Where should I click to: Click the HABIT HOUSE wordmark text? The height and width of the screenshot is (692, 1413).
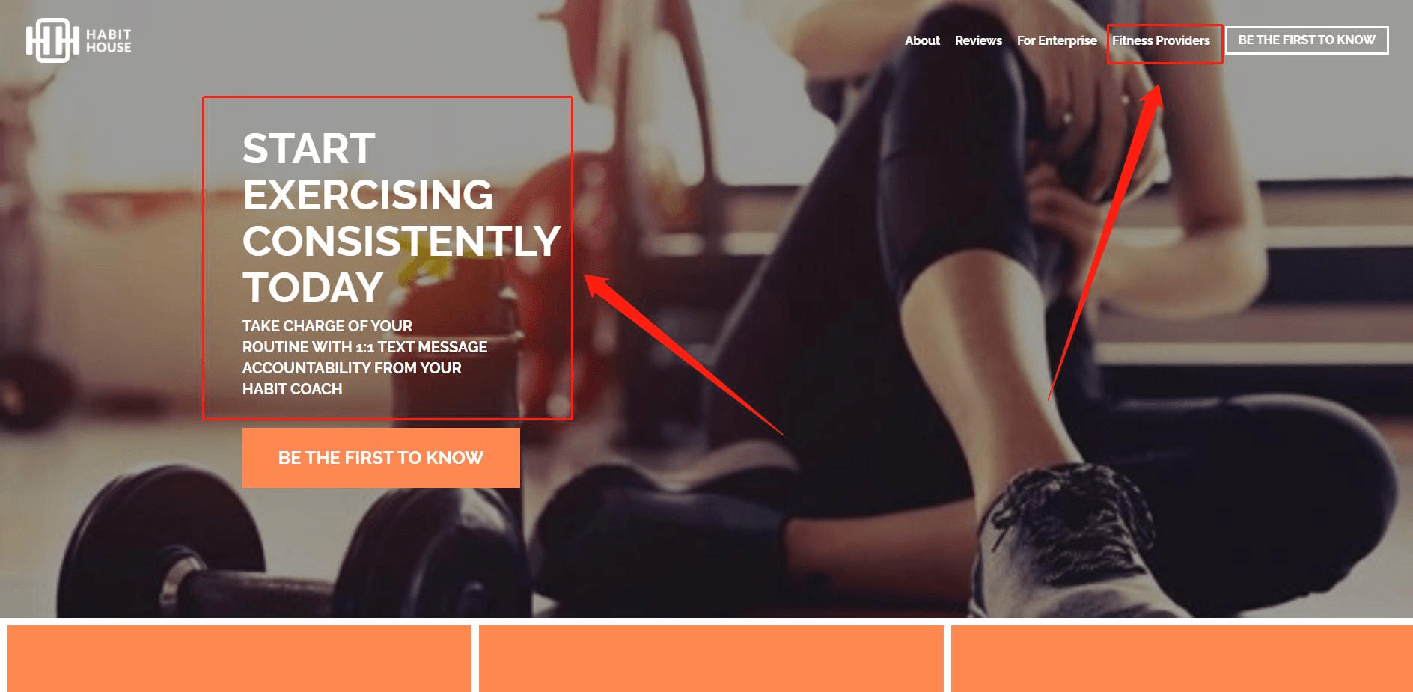(109, 40)
